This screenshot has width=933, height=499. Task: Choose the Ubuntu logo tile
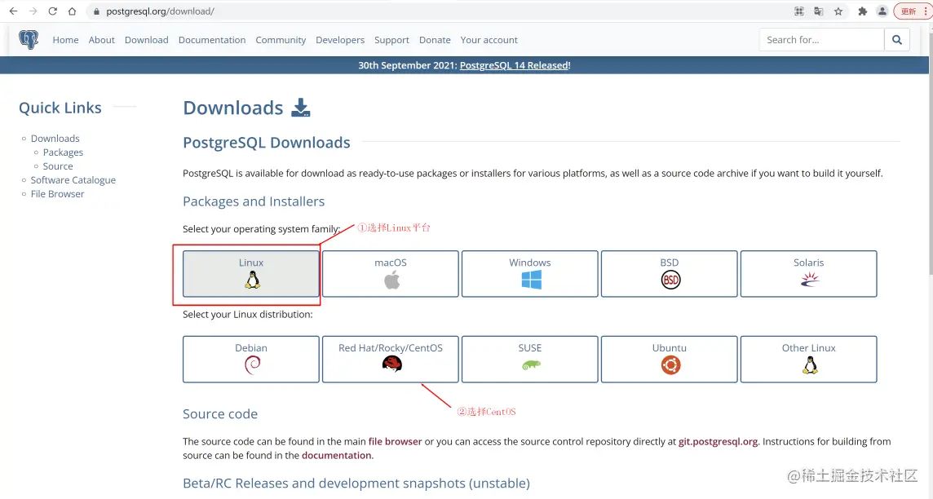click(670, 360)
